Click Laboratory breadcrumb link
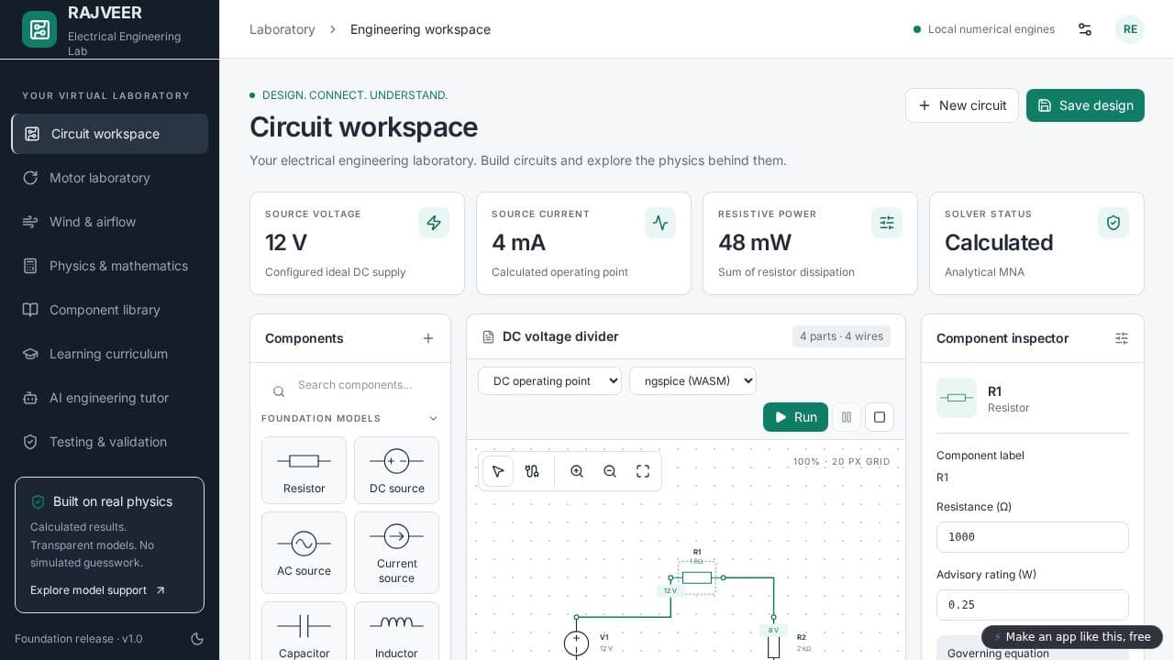This screenshot has width=1174, height=660. [x=282, y=29]
